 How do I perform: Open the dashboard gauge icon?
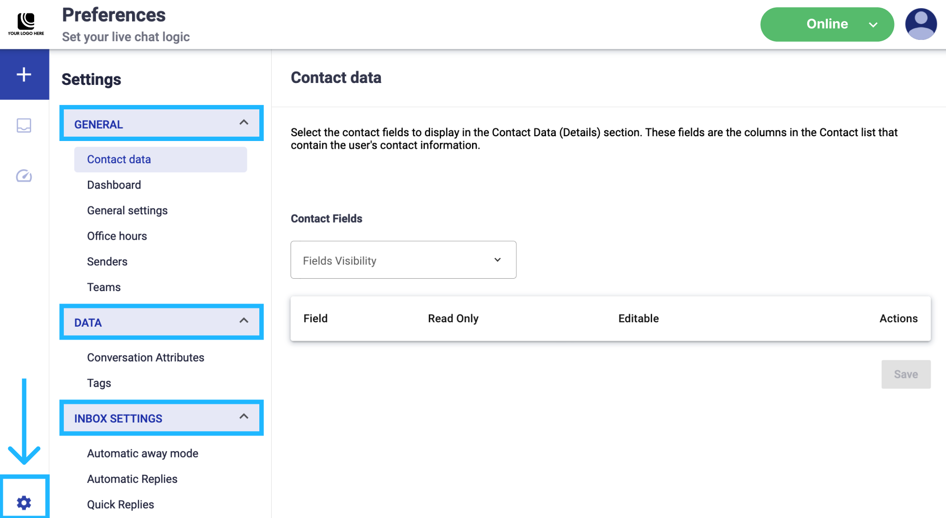pos(24,176)
